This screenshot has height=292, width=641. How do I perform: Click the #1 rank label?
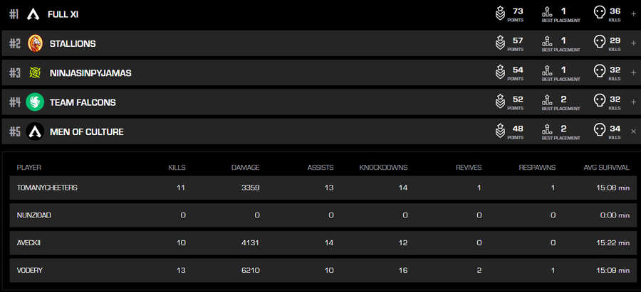[x=14, y=14]
